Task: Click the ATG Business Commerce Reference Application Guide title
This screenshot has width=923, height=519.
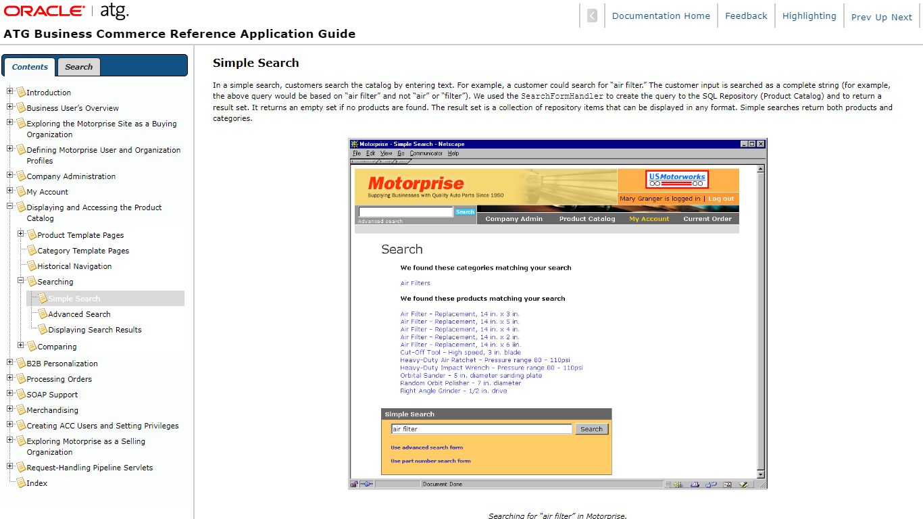Action: pos(180,34)
